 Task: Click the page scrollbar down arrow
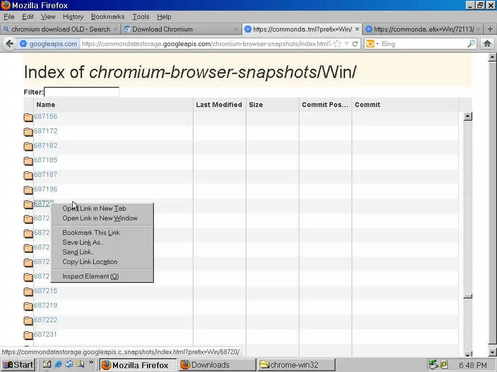point(492,352)
